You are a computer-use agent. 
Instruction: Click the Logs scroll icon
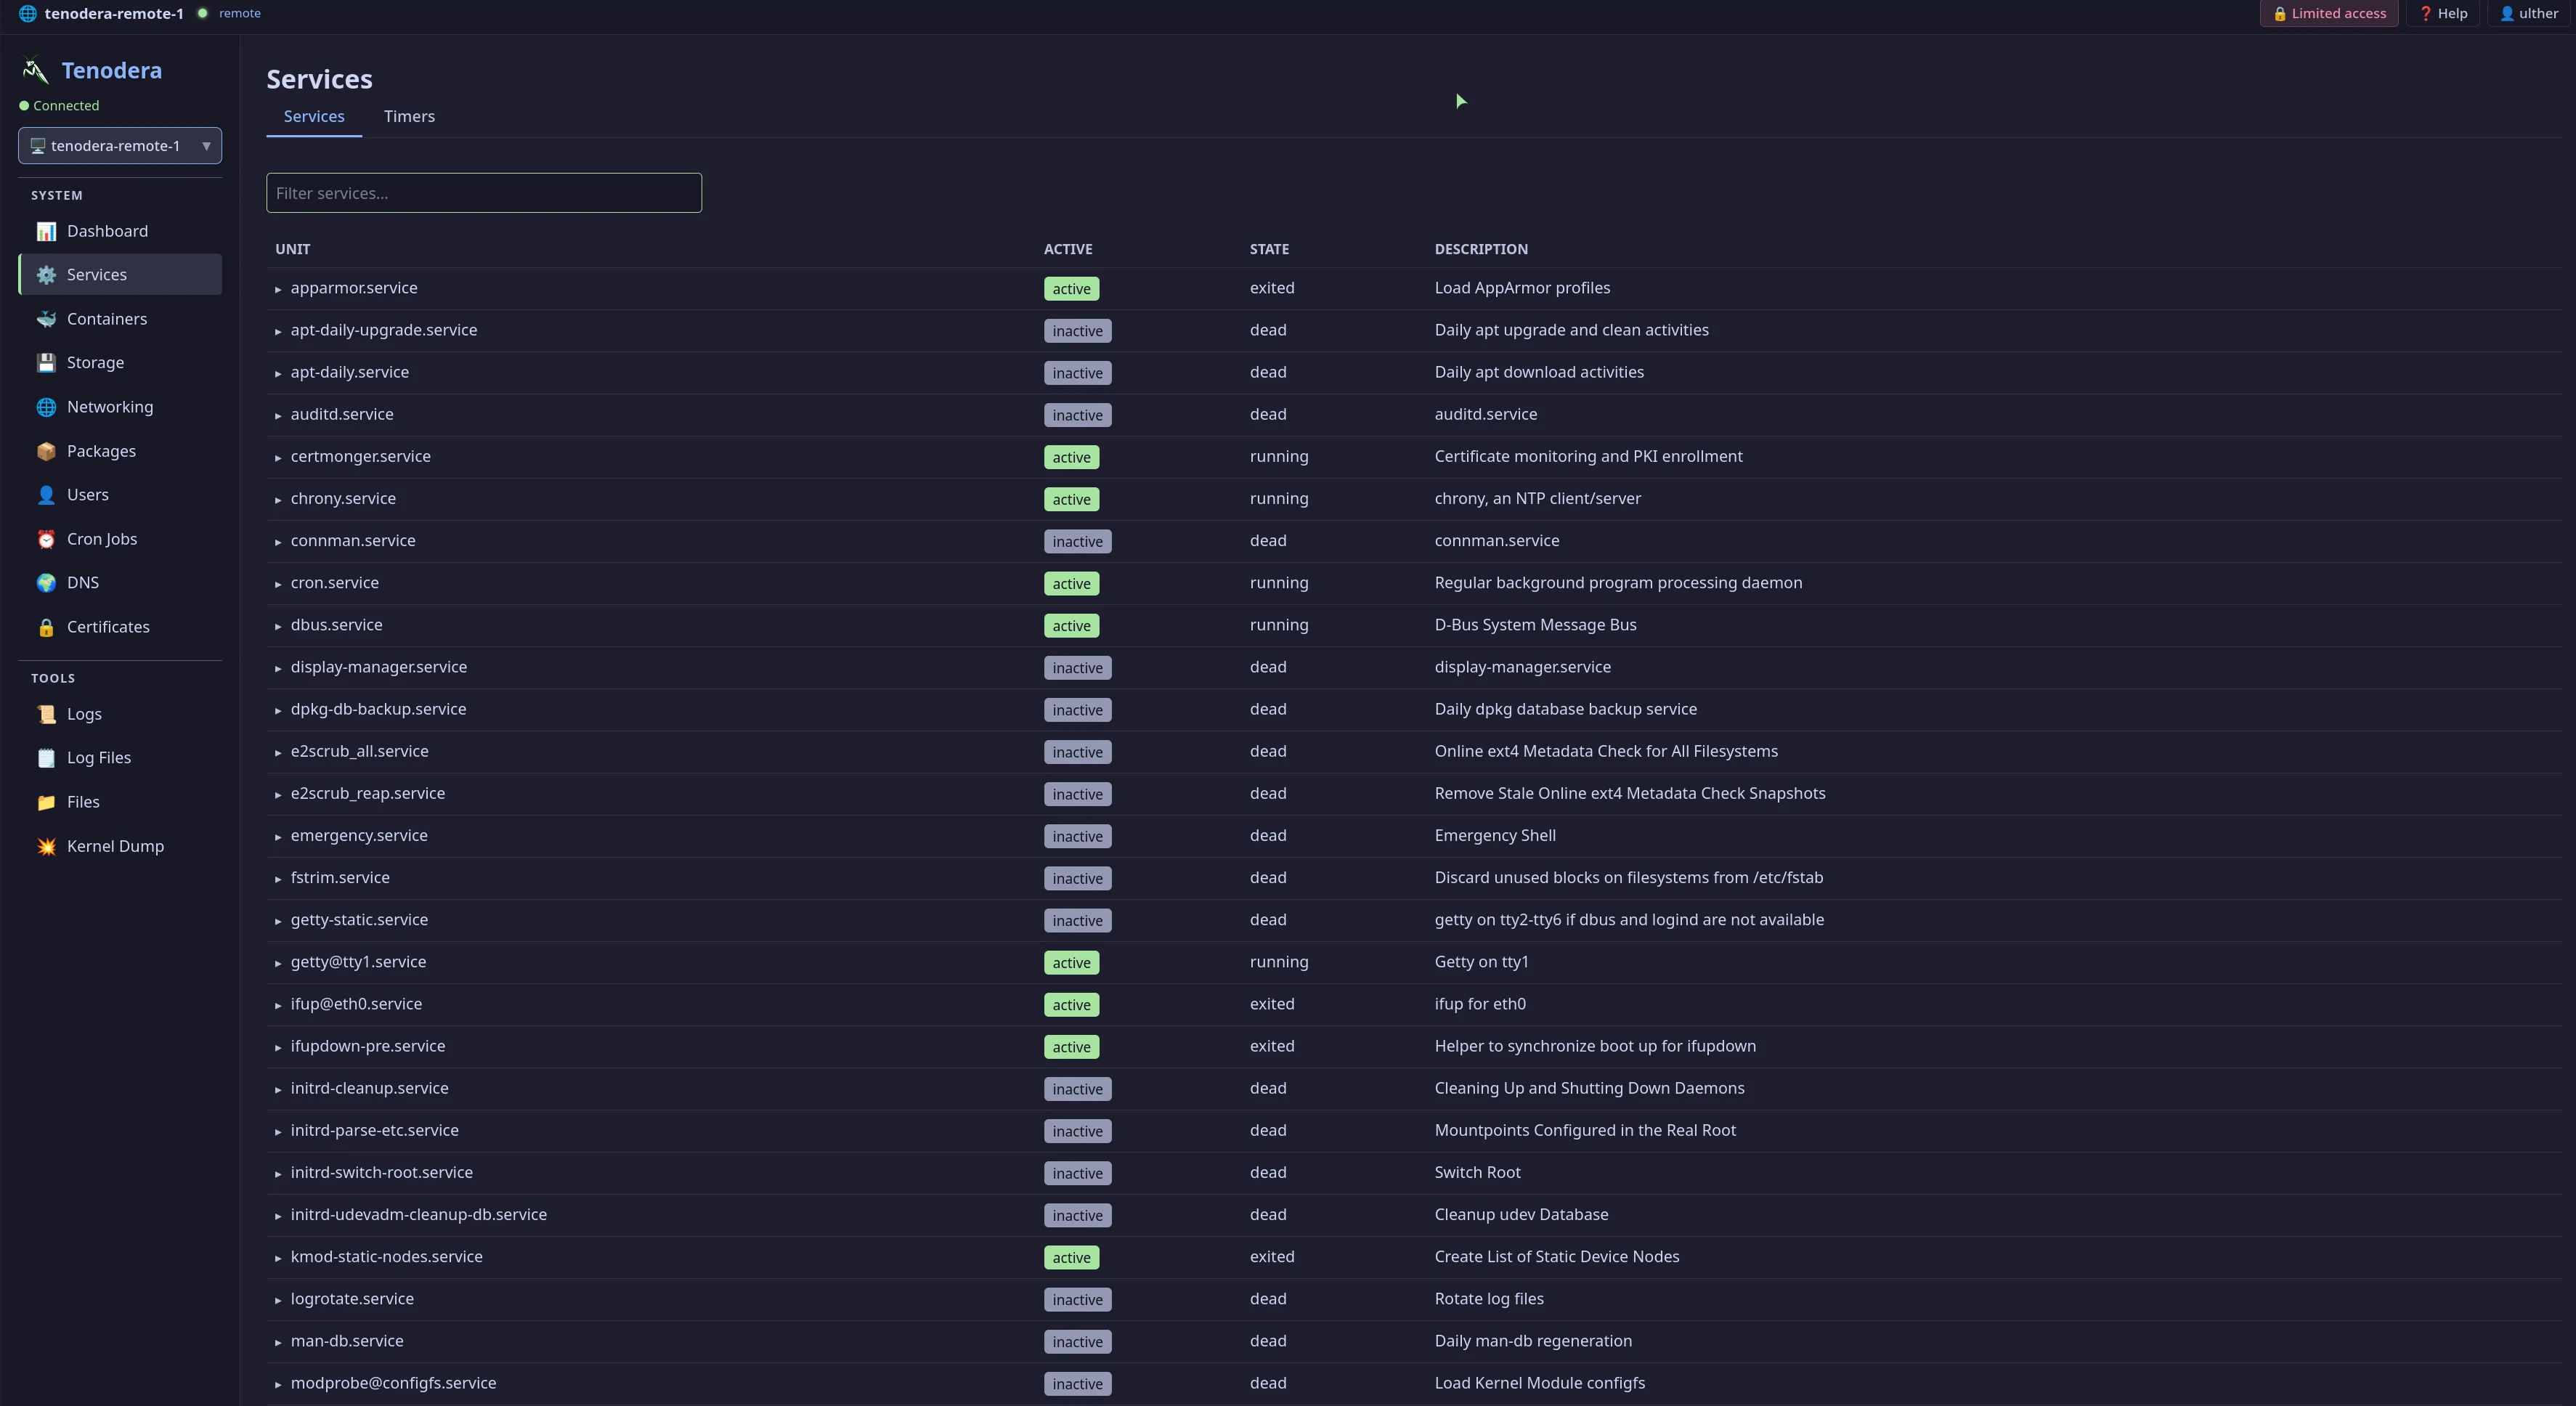46,714
